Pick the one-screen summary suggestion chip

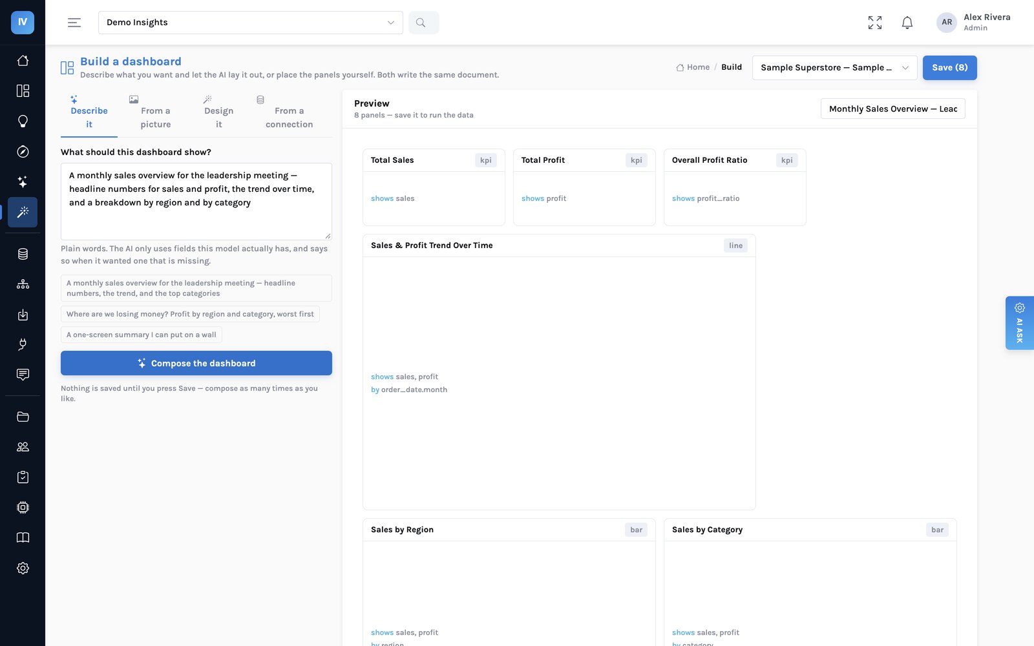tap(142, 335)
